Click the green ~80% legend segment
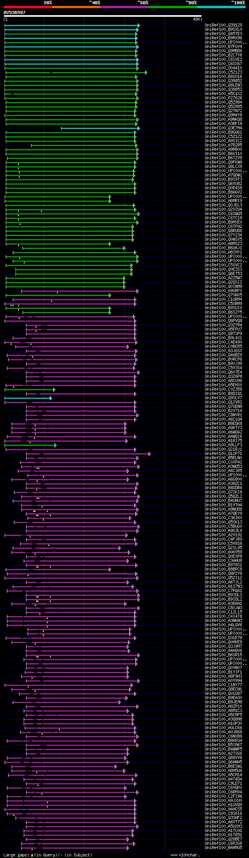The width and height of the screenshot is (249, 858). point(173,7)
